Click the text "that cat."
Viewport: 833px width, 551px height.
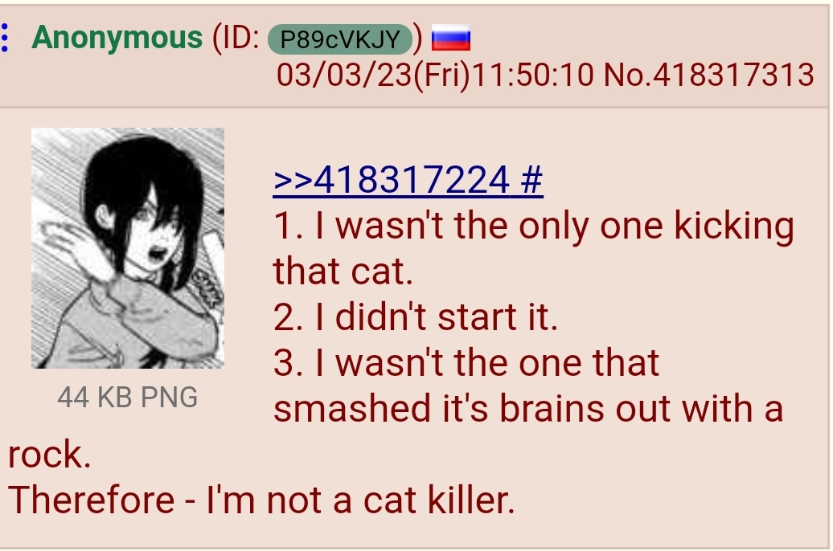(343, 271)
